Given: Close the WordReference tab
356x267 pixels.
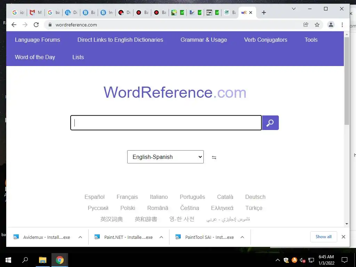Looking at the screenshot, I should click(251, 13).
